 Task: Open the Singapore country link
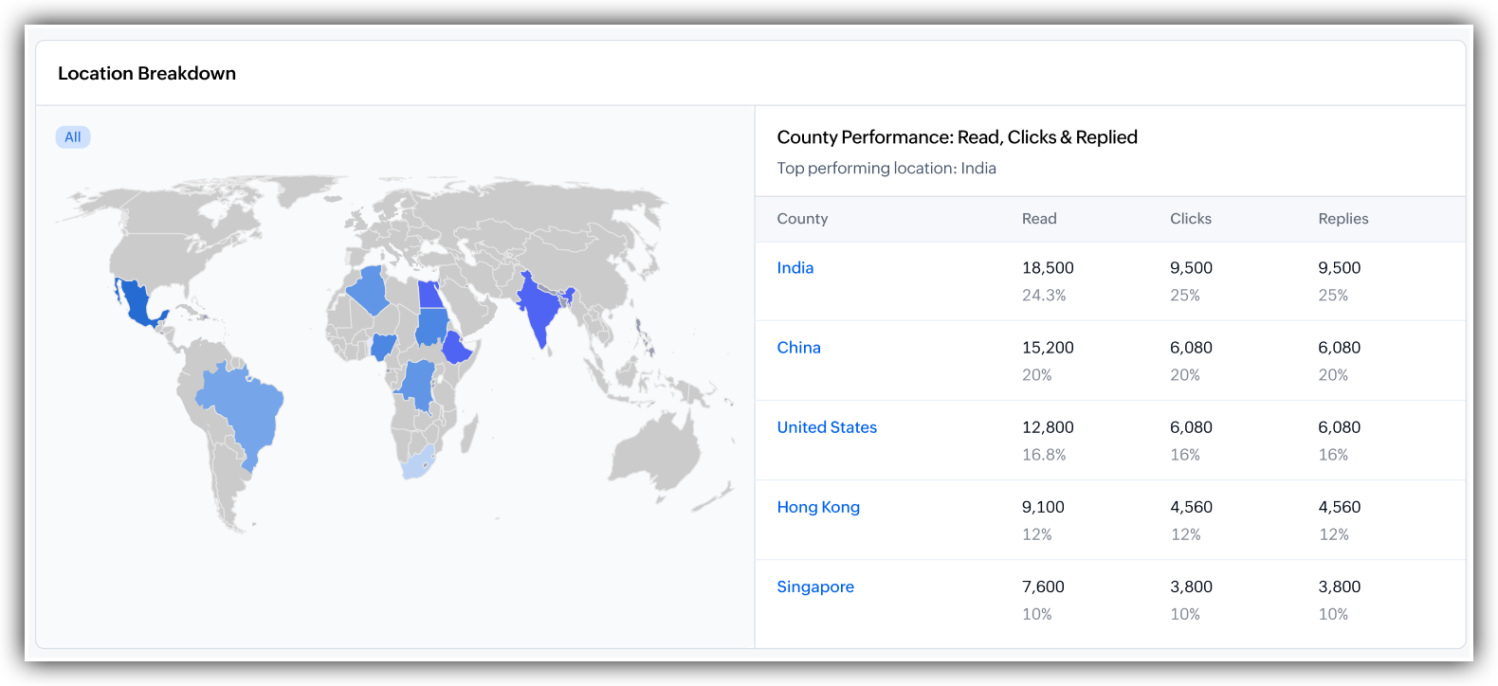coord(815,587)
